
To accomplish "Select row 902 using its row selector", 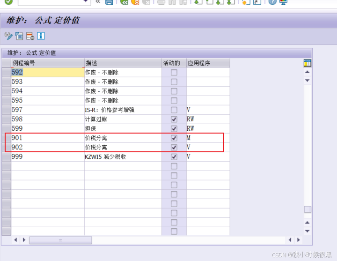I will point(7,148).
